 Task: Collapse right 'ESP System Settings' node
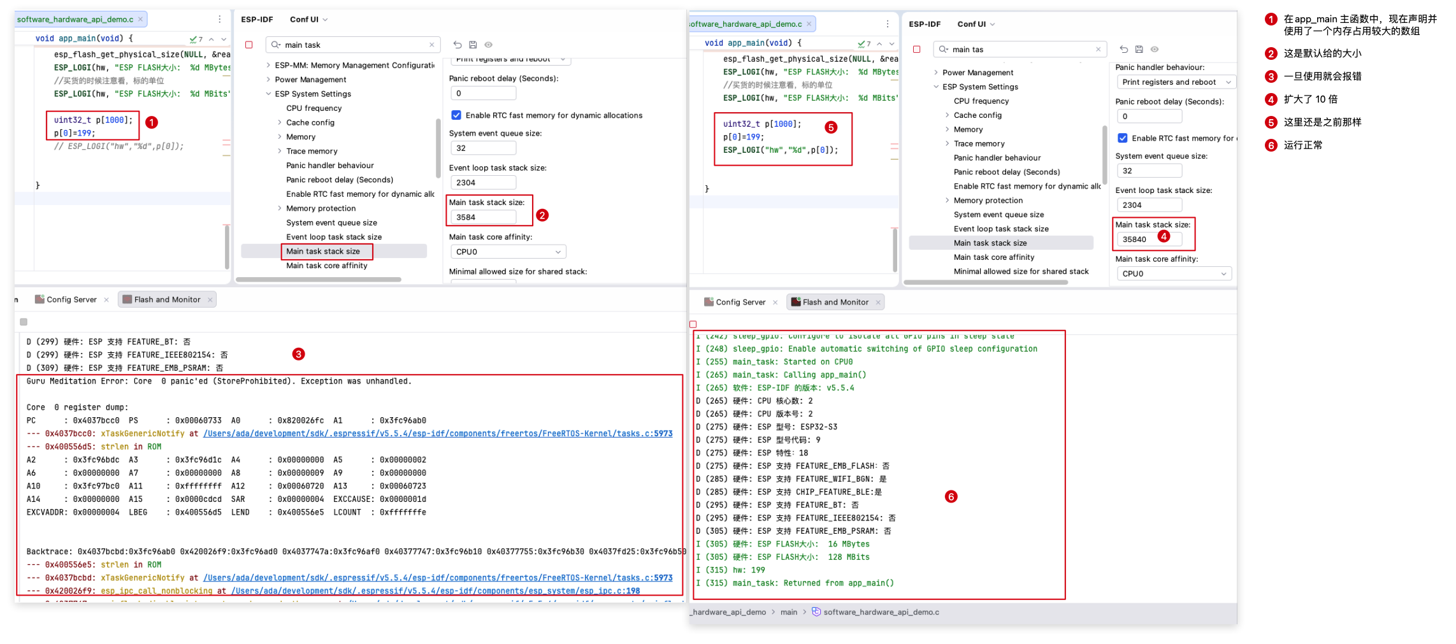936,87
